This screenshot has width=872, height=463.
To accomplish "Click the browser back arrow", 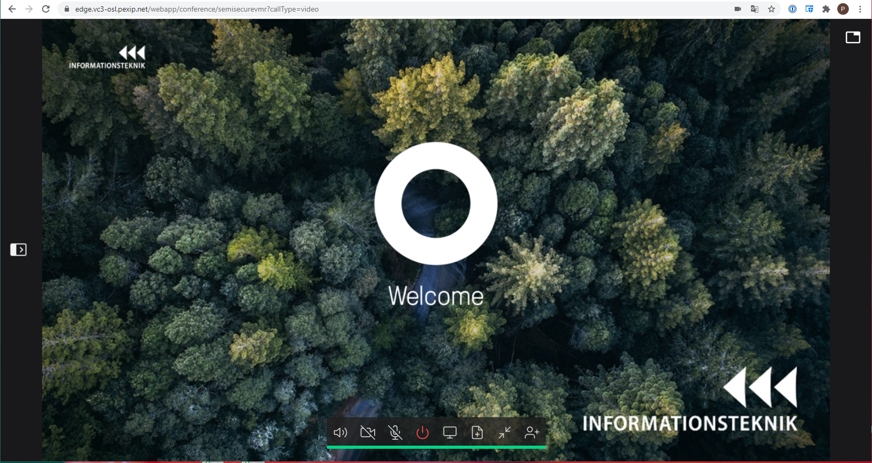I will tap(12, 9).
